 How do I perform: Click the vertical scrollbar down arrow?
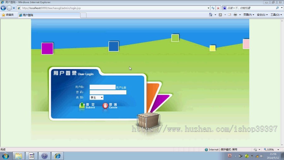click(x=282, y=145)
